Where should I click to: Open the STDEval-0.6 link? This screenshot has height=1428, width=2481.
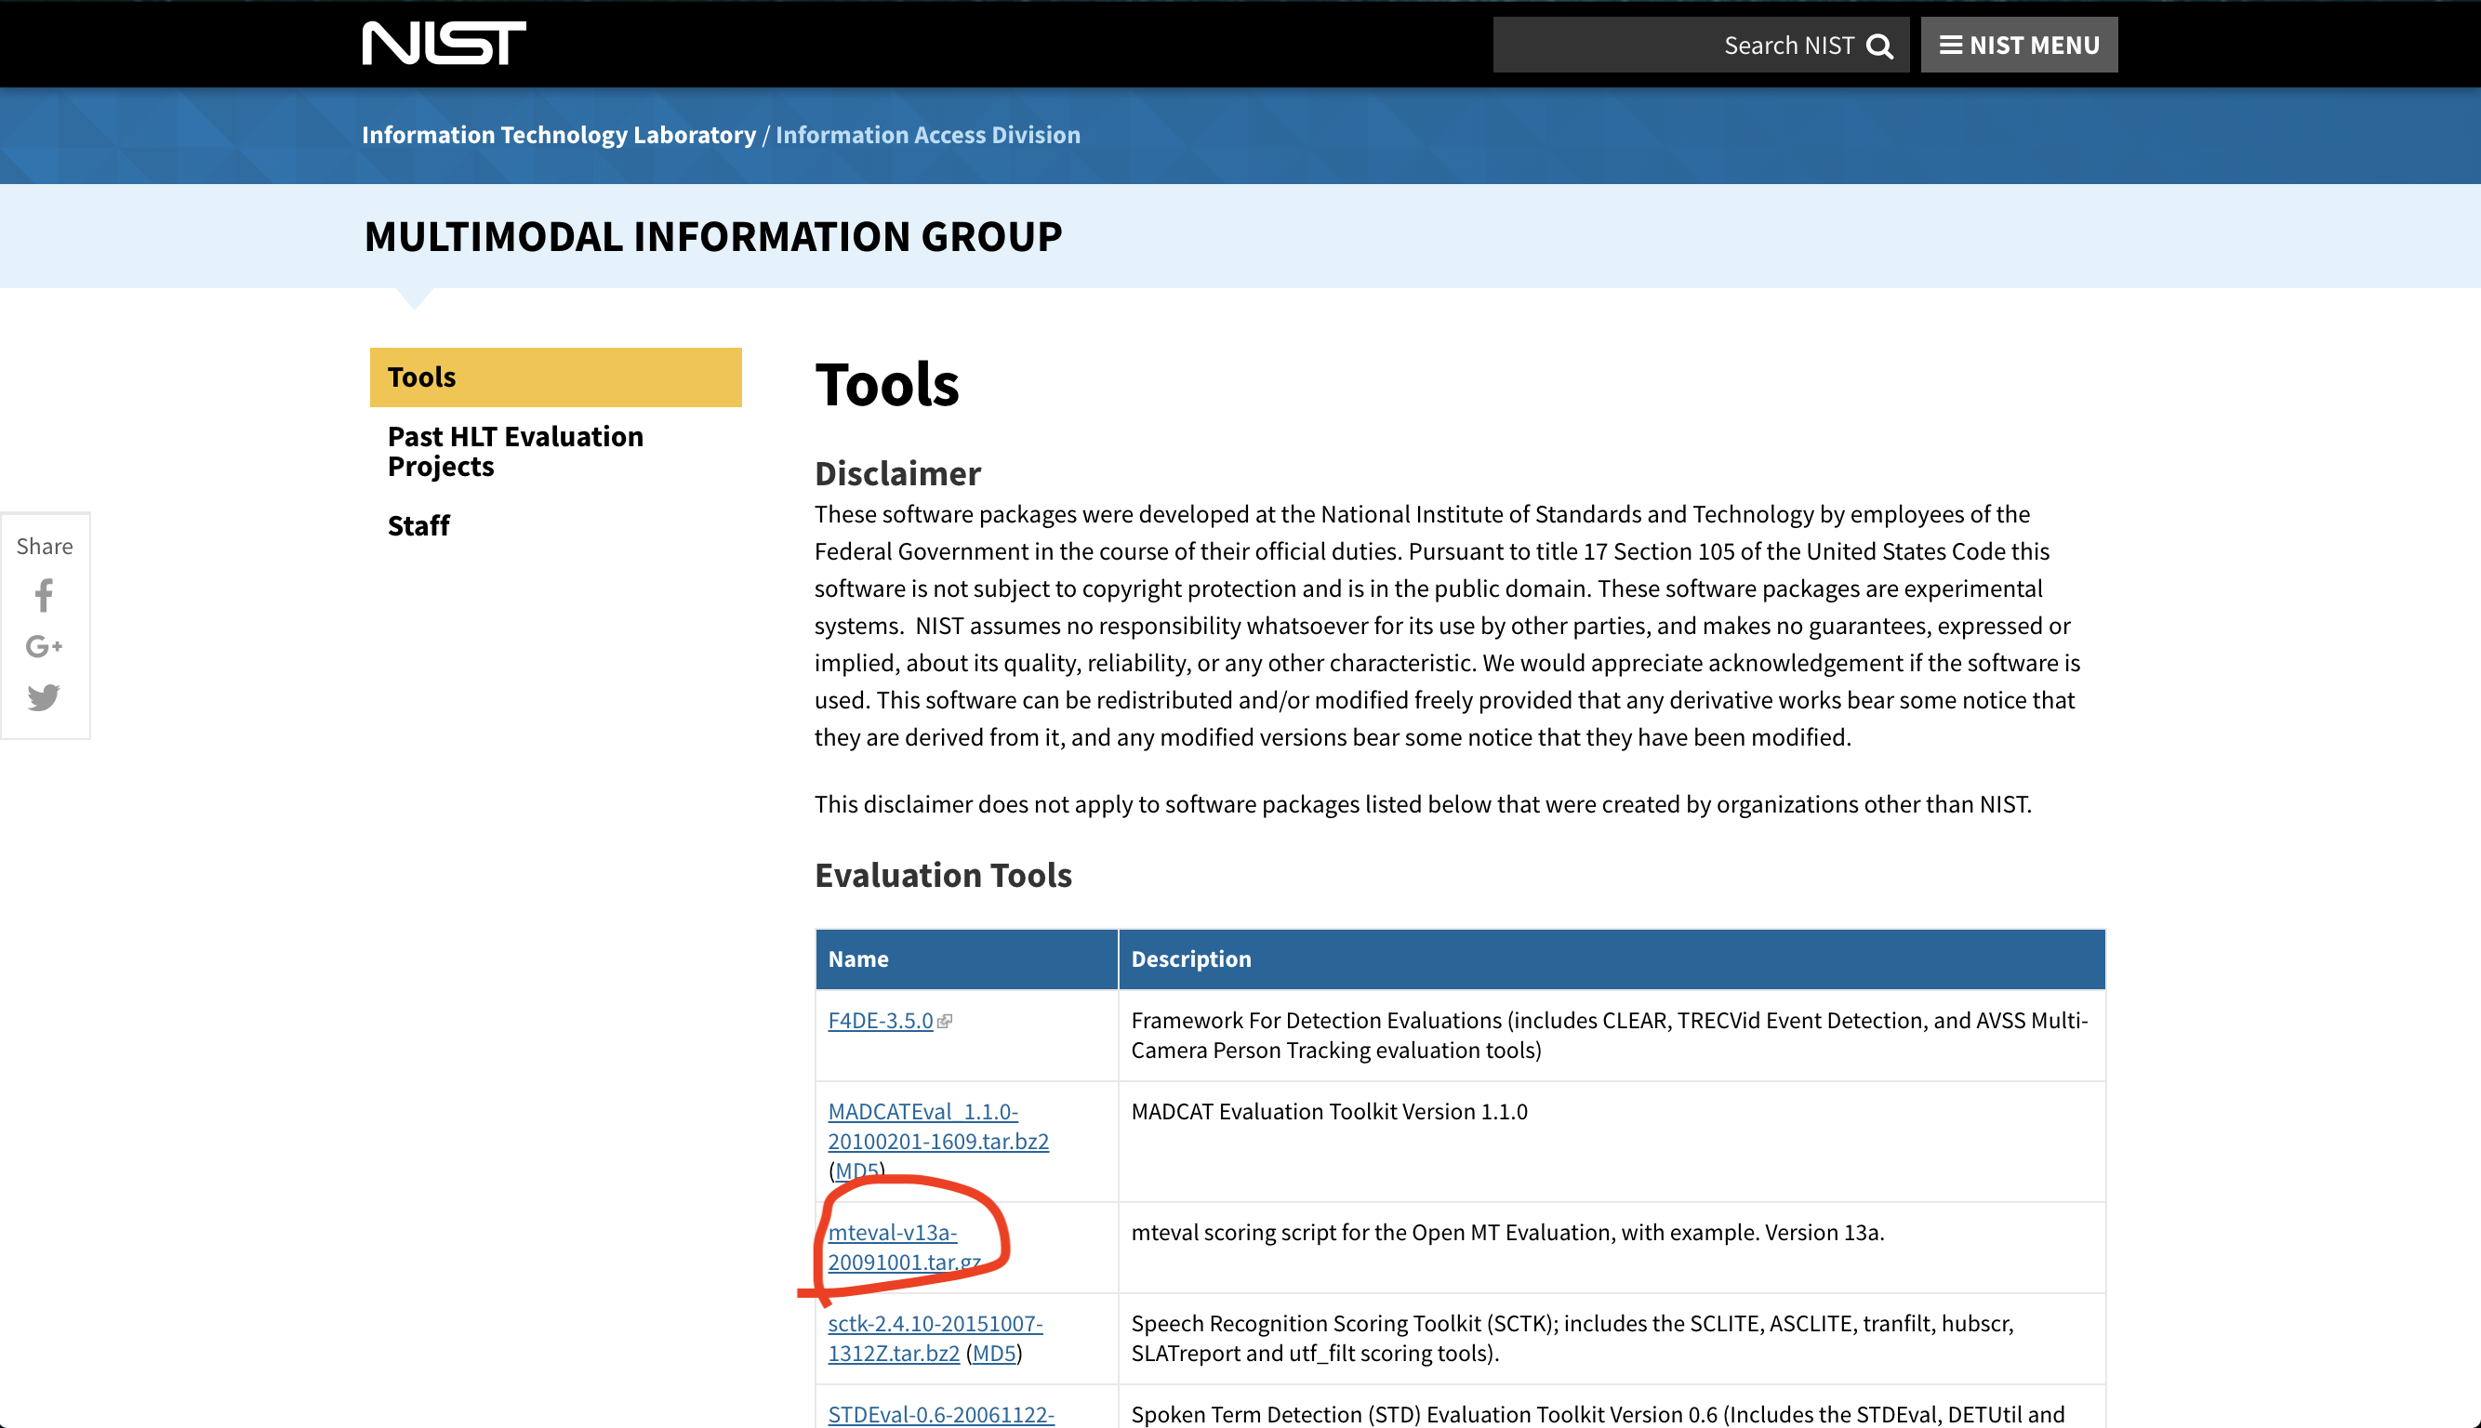[940, 1413]
